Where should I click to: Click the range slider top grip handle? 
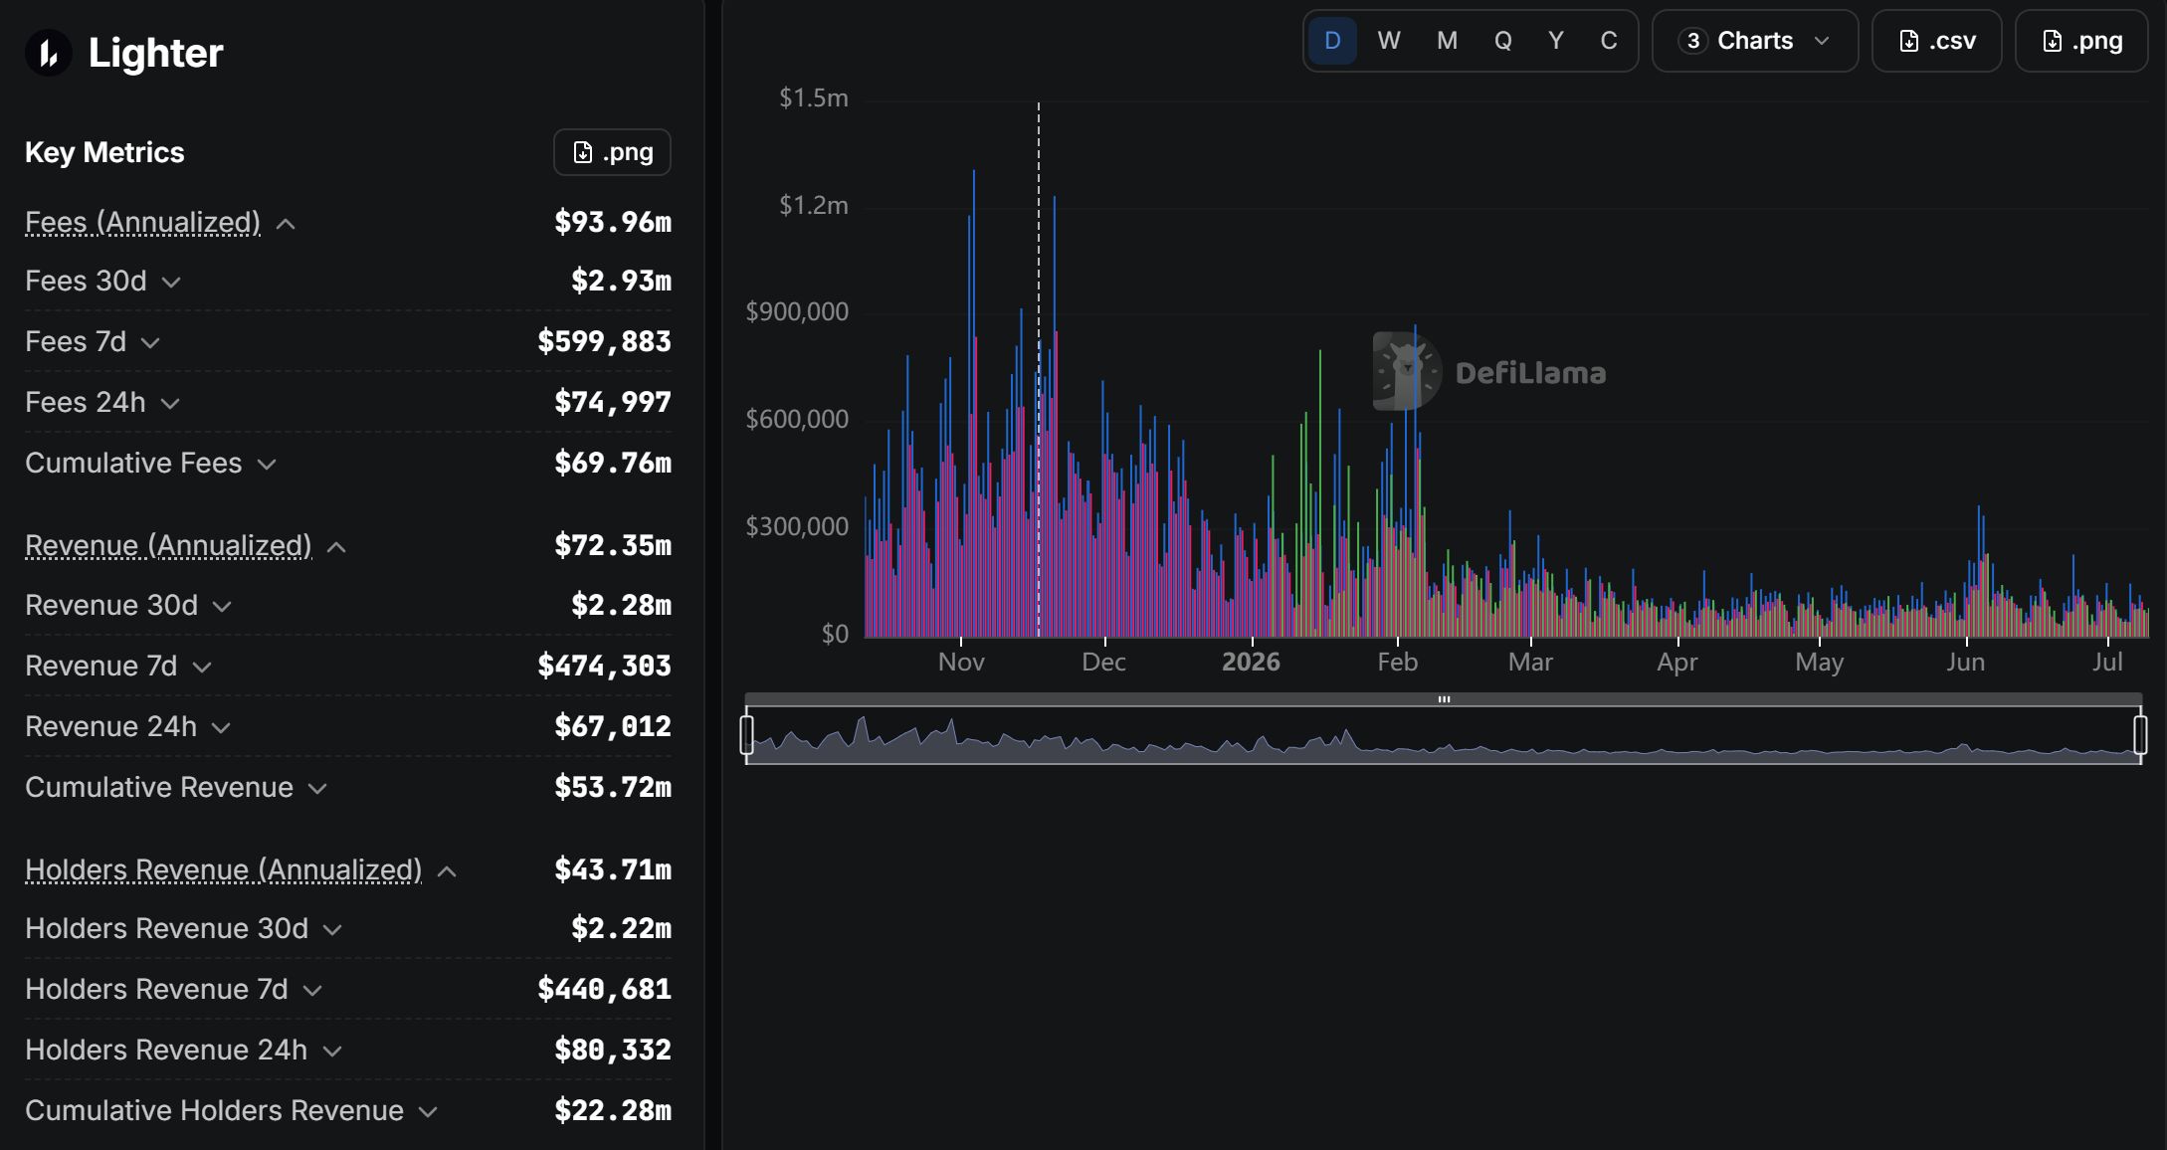pyautogui.click(x=1444, y=699)
